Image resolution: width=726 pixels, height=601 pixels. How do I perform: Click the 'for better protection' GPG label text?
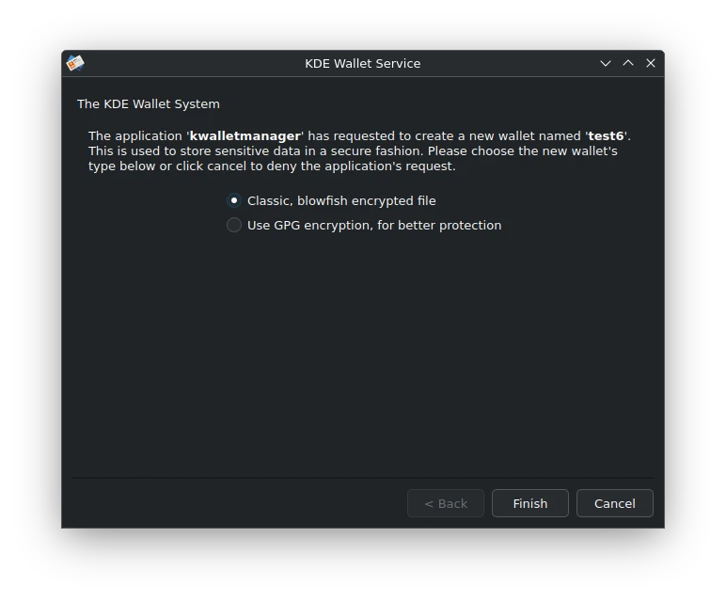(x=439, y=226)
